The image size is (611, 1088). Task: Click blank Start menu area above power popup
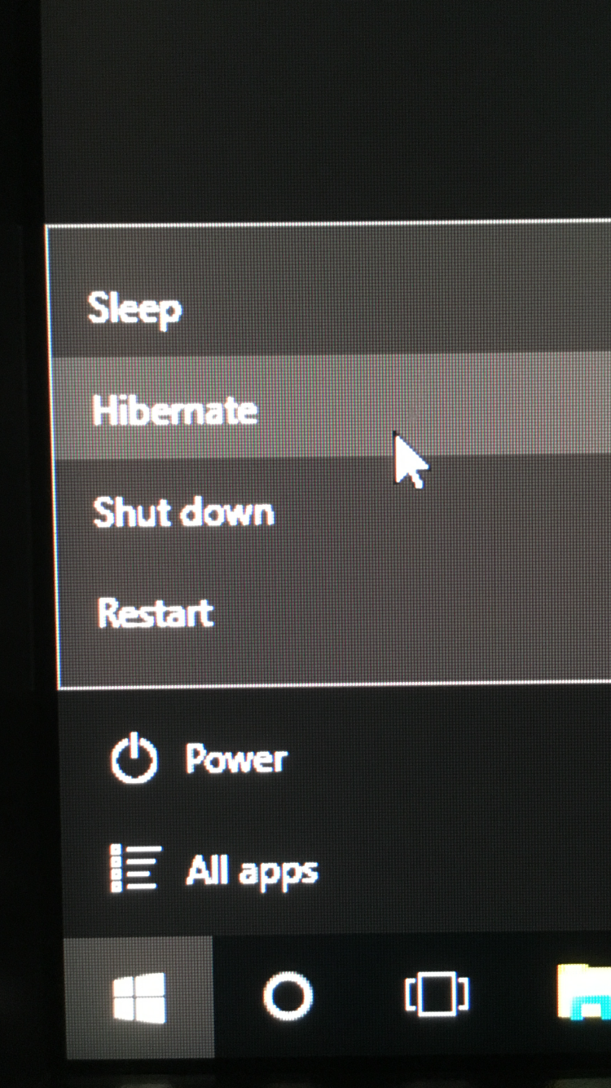click(326, 114)
